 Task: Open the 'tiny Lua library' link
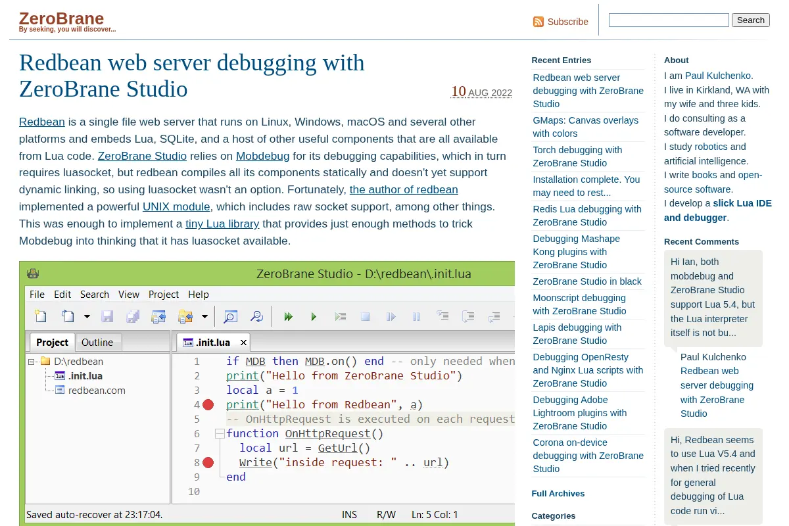tap(222, 224)
